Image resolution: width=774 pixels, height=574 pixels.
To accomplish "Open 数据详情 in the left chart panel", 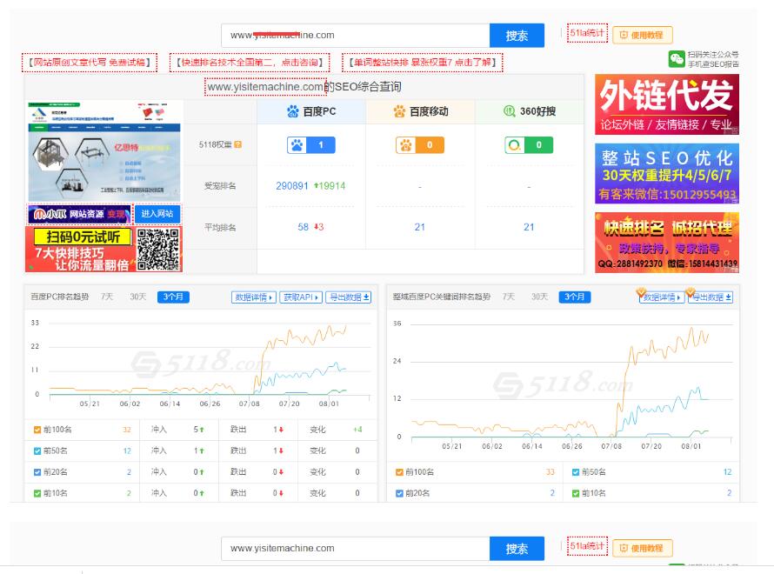I will click(x=254, y=297).
